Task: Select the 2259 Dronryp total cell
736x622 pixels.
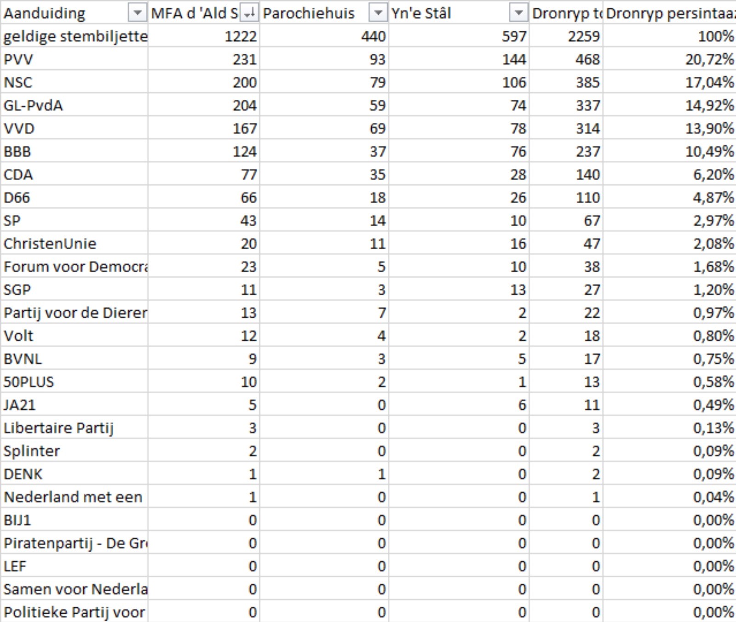Action: click(x=566, y=36)
